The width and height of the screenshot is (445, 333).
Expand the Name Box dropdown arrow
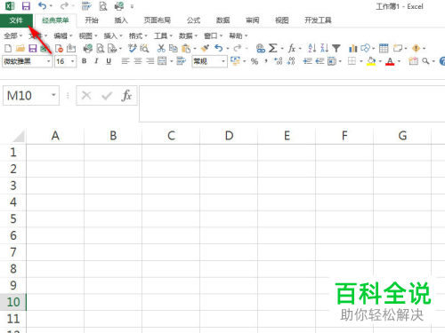pos(53,95)
